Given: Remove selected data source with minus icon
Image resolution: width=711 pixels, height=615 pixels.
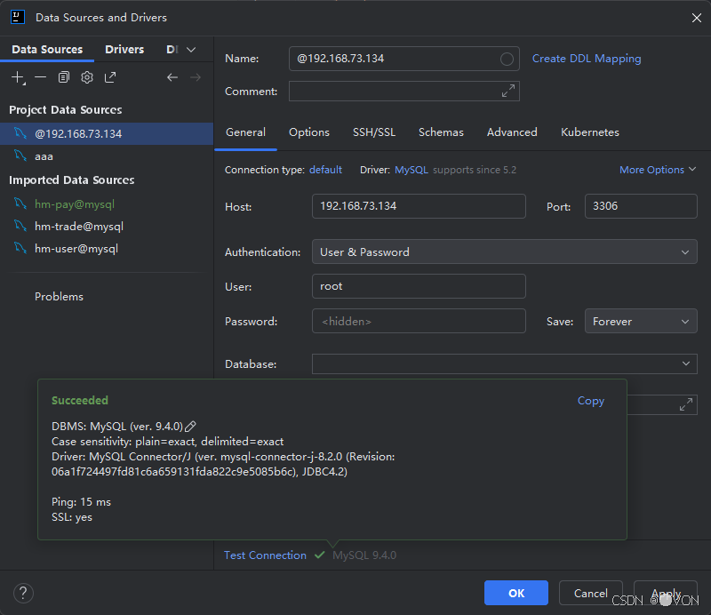Looking at the screenshot, I should pos(40,77).
